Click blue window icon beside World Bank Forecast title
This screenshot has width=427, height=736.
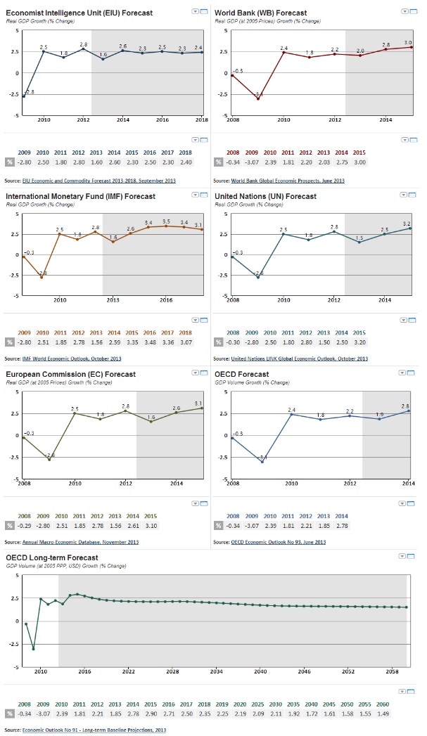pyautogui.click(x=413, y=12)
